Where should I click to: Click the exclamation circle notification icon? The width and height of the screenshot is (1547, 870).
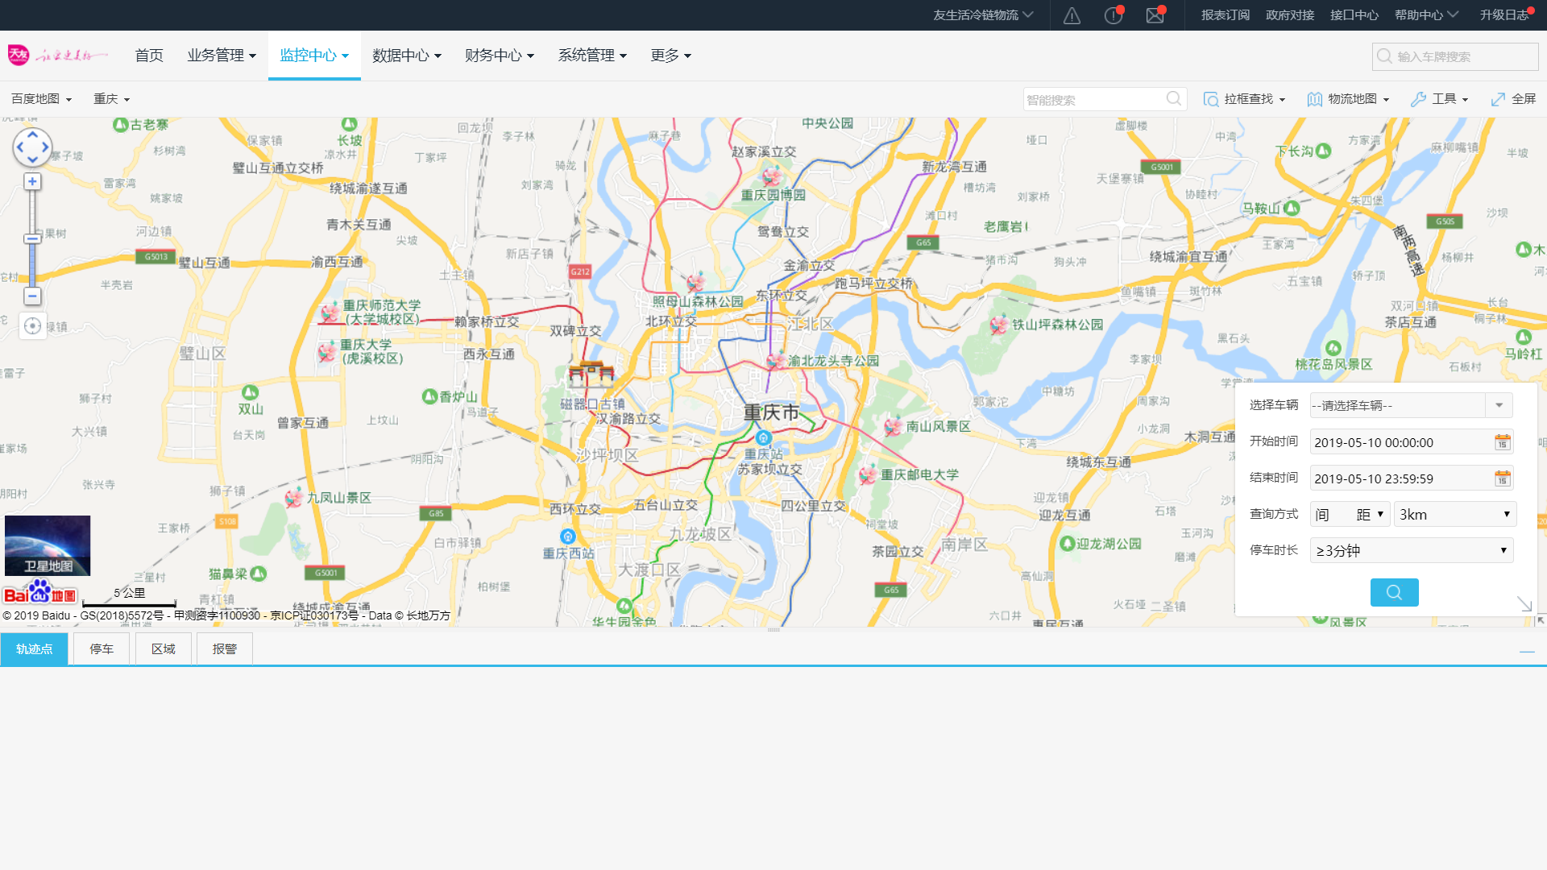1113,15
